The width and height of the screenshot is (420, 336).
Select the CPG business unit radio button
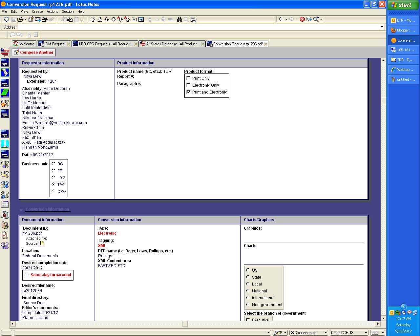[x=53, y=191]
